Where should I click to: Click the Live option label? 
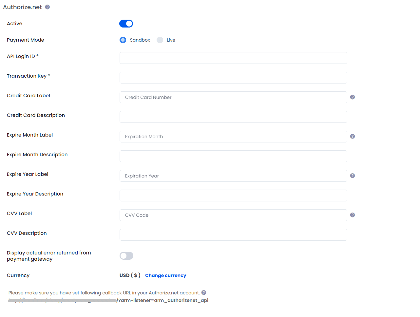click(x=171, y=40)
